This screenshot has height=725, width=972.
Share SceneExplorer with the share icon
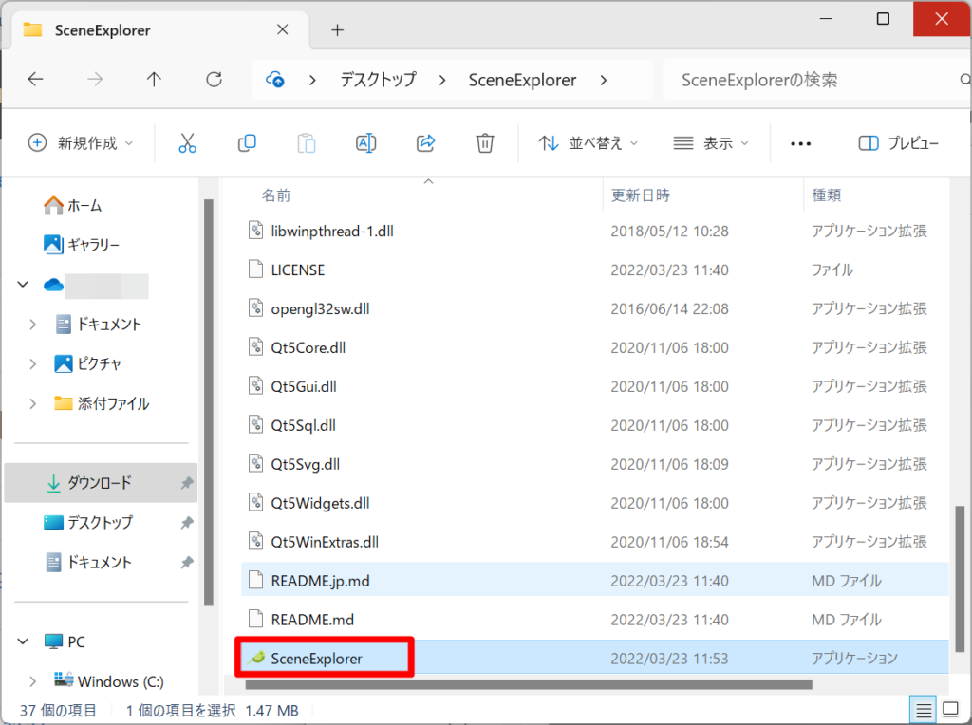[425, 142]
